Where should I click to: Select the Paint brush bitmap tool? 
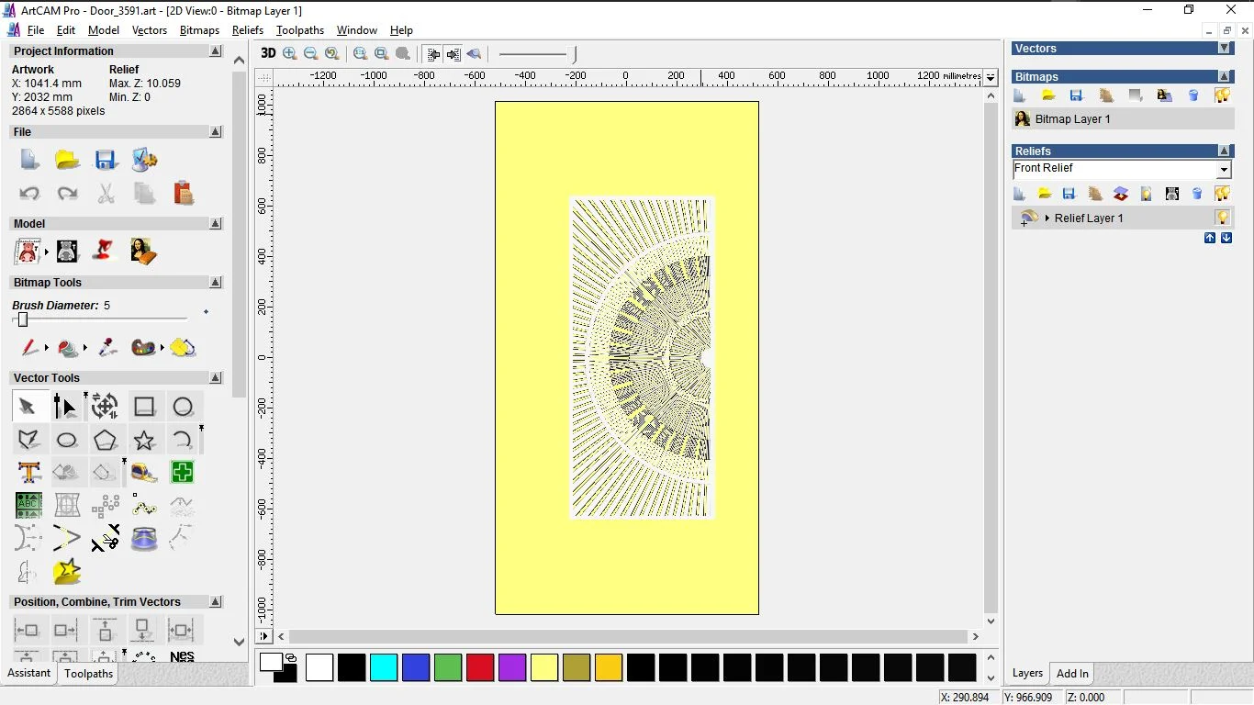tap(29, 348)
